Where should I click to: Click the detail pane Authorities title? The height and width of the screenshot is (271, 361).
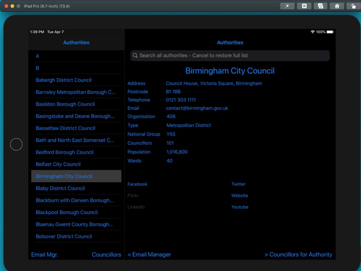point(230,42)
